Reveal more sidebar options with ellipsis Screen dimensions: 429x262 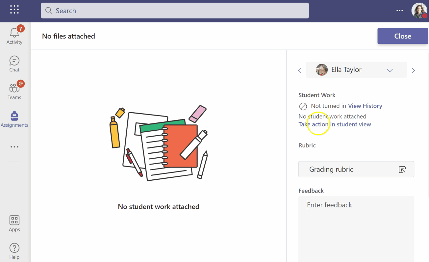pyautogui.click(x=14, y=146)
